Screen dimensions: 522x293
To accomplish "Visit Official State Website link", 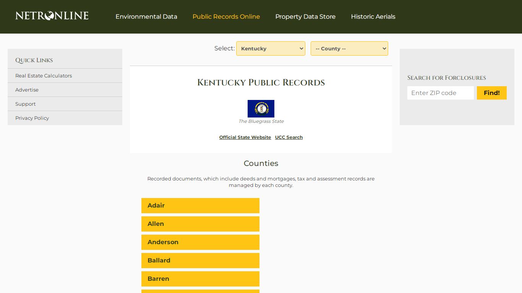I will (245, 137).
